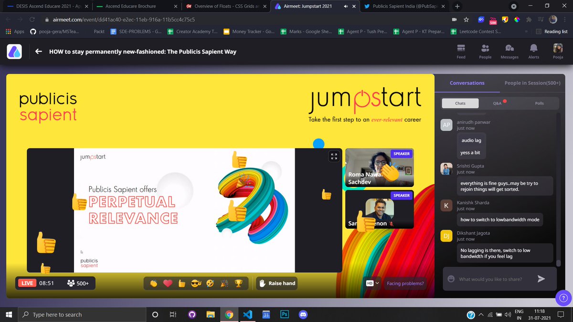Switch to the Conversations tab
Viewport: 573px width, 322px height.
pyautogui.click(x=467, y=83)
